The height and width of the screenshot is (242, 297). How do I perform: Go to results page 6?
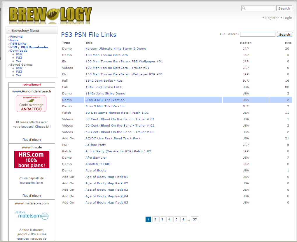click(183, 219)
